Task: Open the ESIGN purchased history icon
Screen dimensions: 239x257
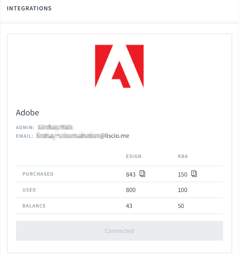Action: (x=142, y=173)
